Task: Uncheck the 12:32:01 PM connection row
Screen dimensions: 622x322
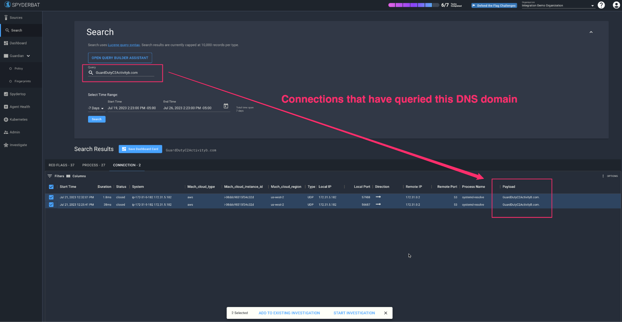Action: 51,197
